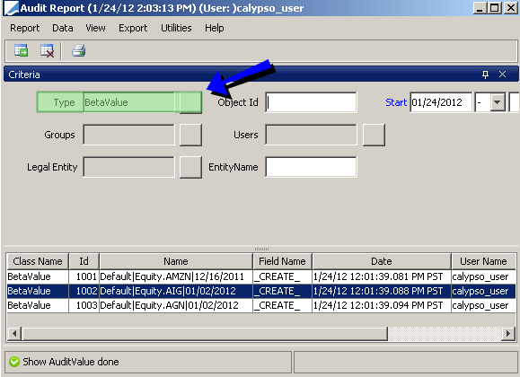Click the printer icon in toolbar
This screenshot has height=377, width=520.
tap(79, 51)
